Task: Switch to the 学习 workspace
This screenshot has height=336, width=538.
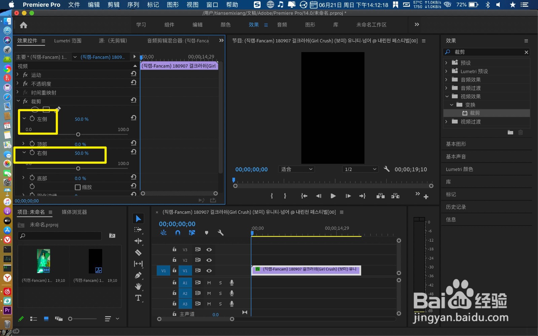Action: 141,25
